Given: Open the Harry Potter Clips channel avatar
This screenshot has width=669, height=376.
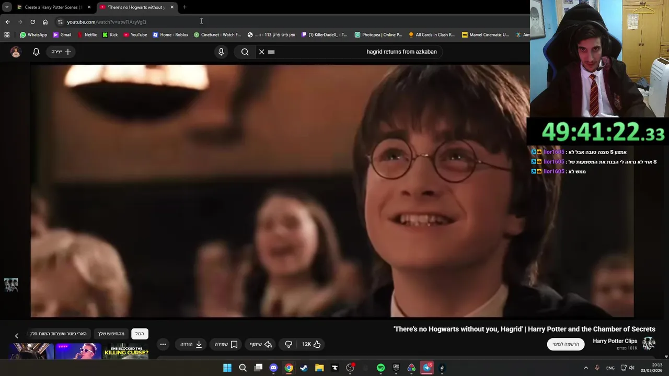Looking at the screenshot, I should point(649,344).
